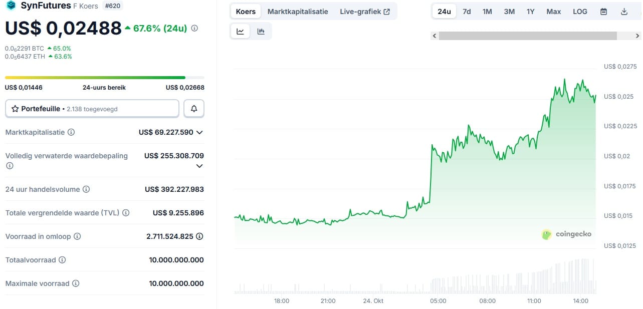This screenshot has width=643, height=309.
Task: Add SynFutures to Portefeuille
Action: click(92, 108)
